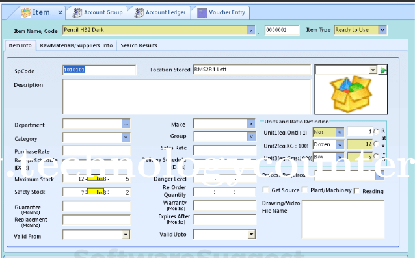Click the Warranty months field
This screenshot has width=415, height=258.
pos(224,205)
